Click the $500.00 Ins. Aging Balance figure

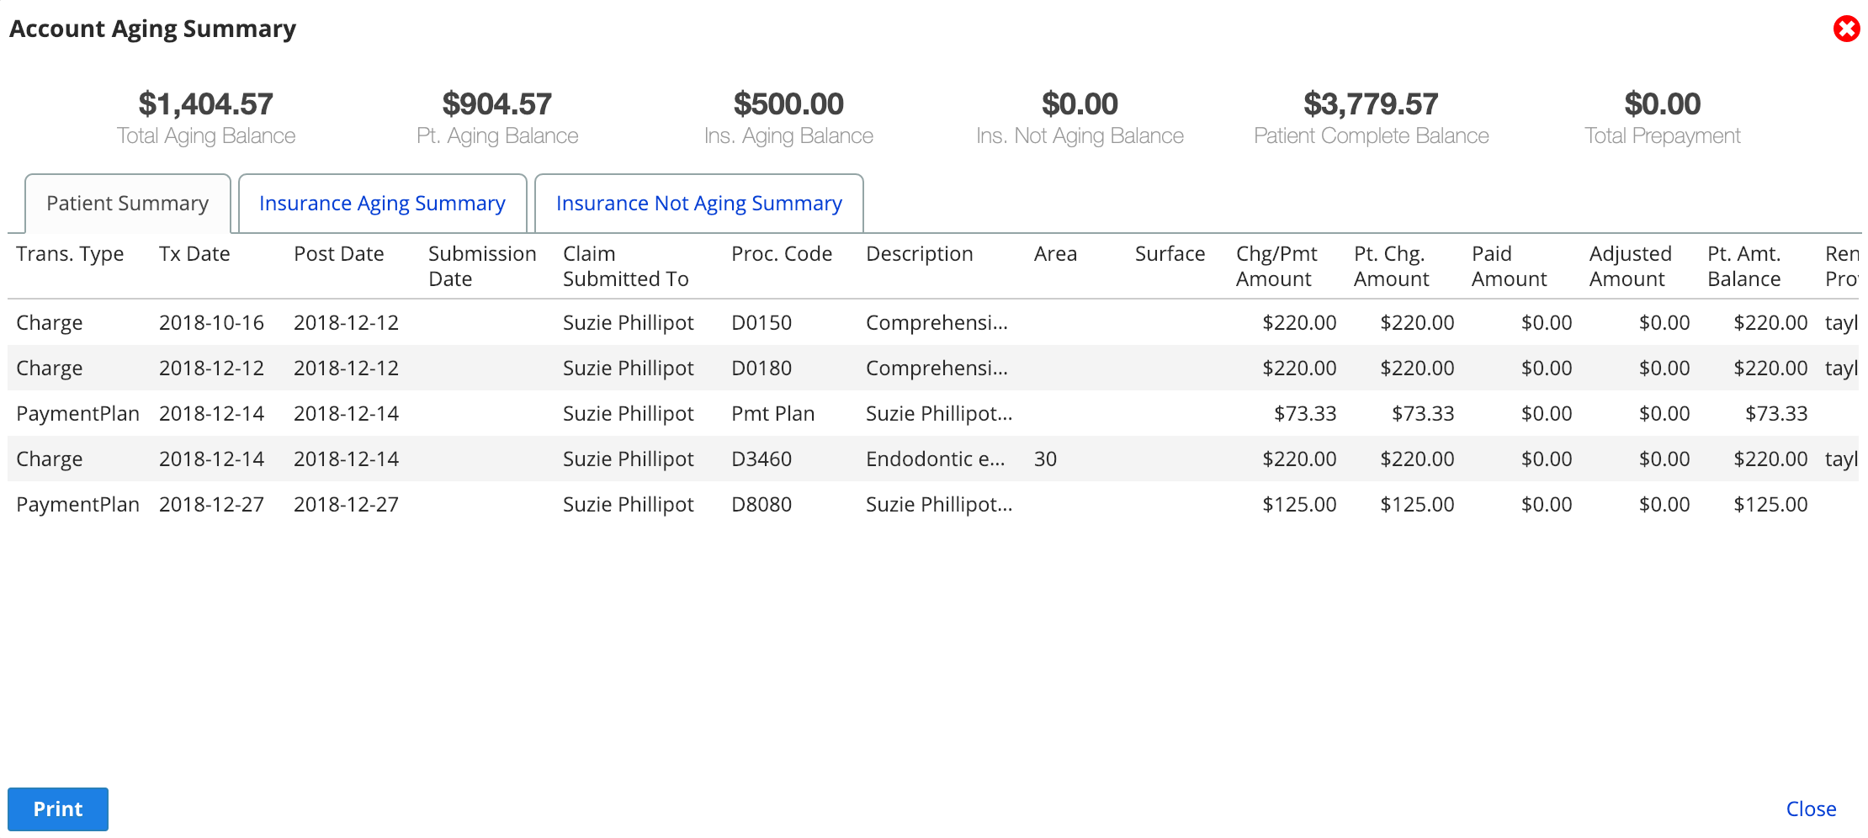[x=788, y=104]
